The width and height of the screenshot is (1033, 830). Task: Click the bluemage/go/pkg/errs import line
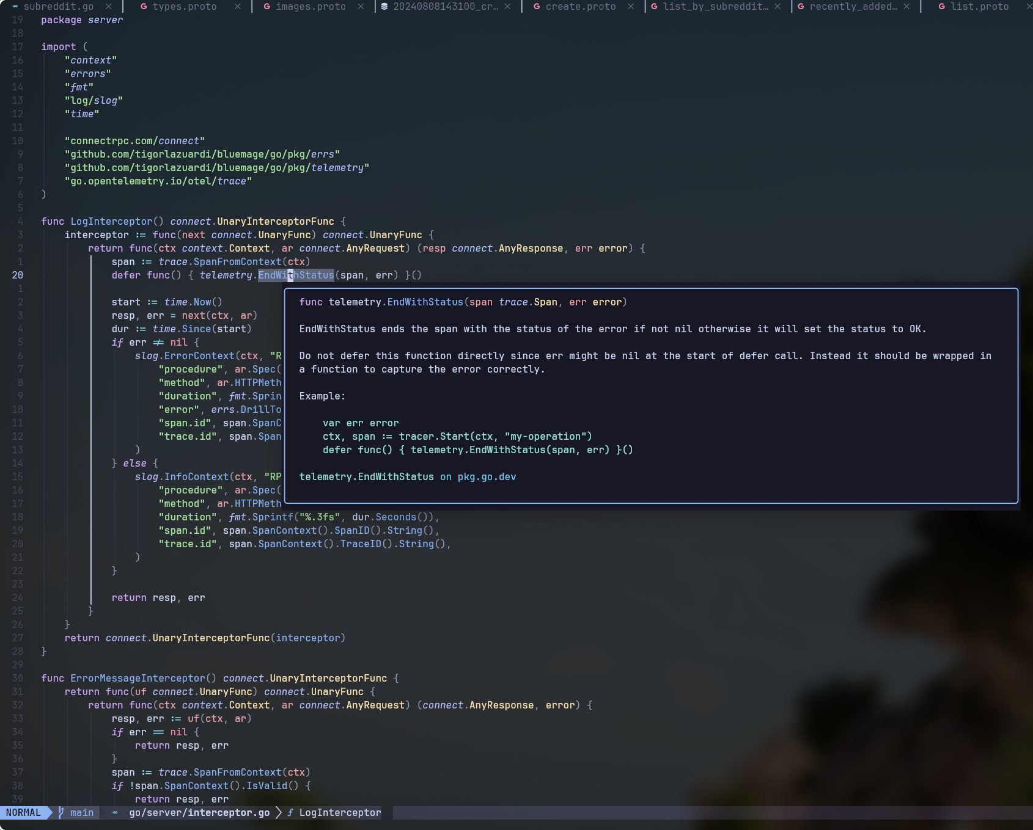pyautogui.click(x=202, y=154)
